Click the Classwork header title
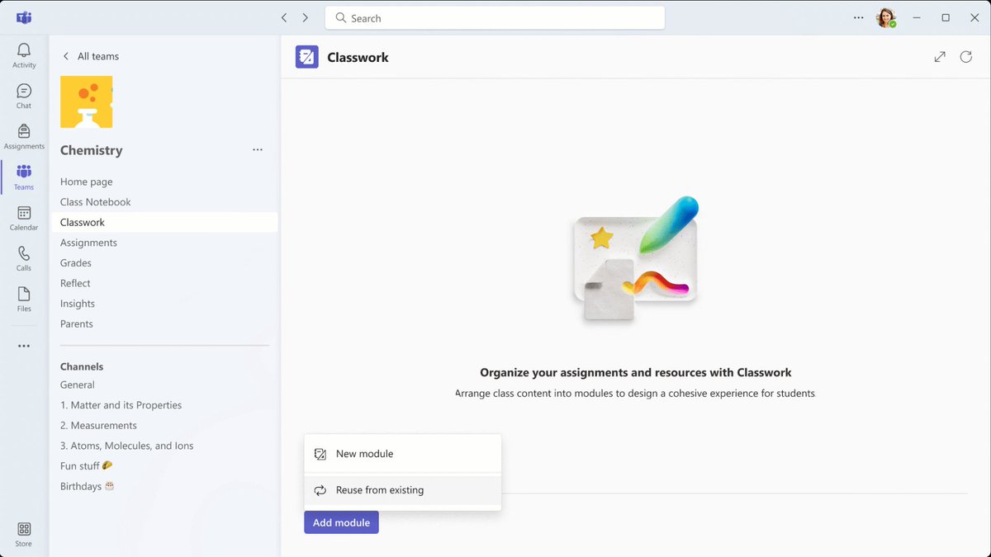This screenshot has height=557, width=991. [358, 58]
